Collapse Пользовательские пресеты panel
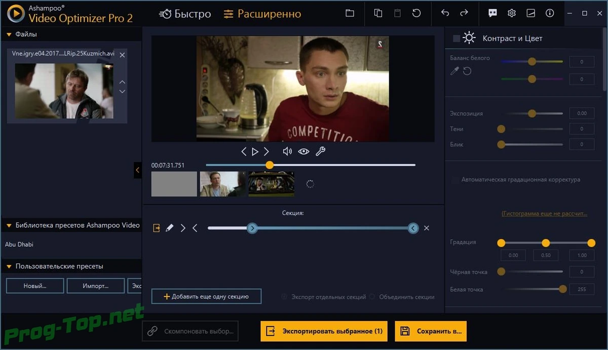This screenshot has height=350, width=608. click(9, 266)
